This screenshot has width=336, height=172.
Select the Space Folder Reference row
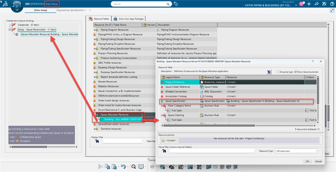[x=238, y=87]
